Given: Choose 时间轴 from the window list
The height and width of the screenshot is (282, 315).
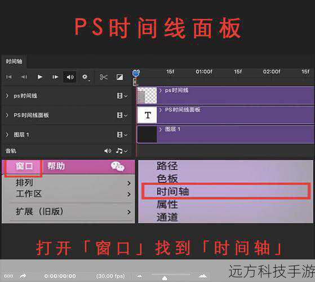Looking at the screenshot, I should click(x=173, y=191).
